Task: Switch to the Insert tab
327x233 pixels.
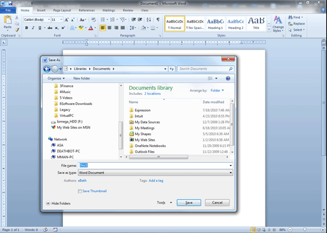Action: click(42, 10)
